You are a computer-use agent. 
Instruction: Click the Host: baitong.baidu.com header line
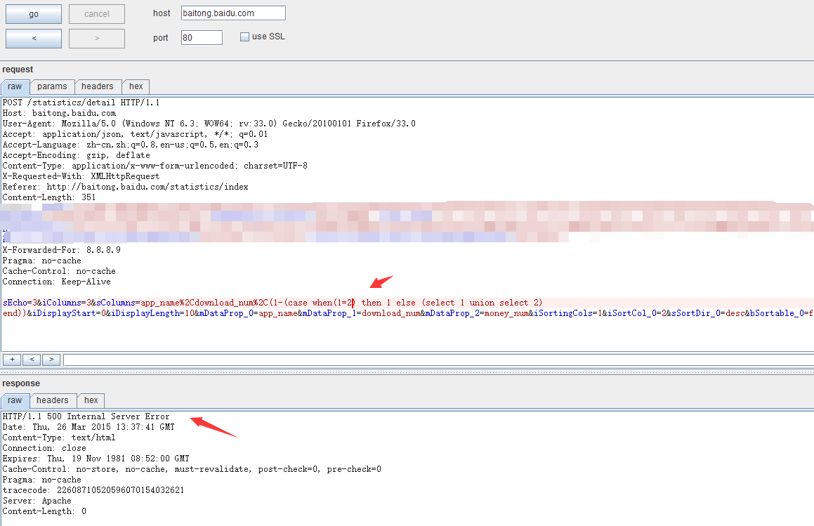click(x=59, y=113)
